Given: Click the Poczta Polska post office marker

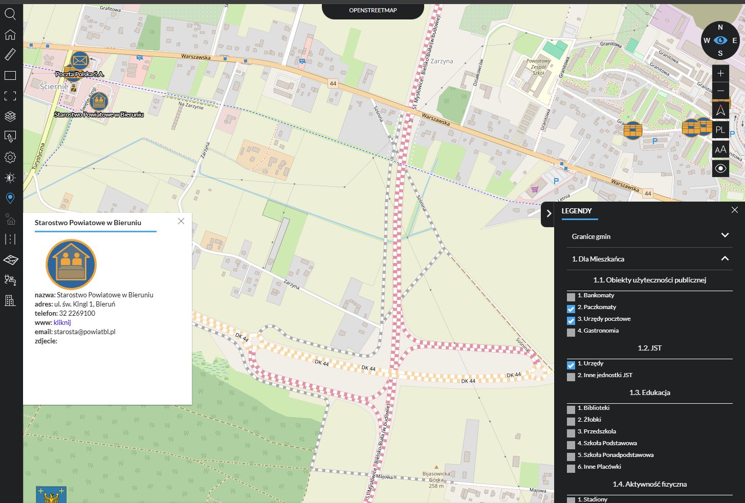Looking at the screenshot, I should pyautogui.click(x=80, y=61).
